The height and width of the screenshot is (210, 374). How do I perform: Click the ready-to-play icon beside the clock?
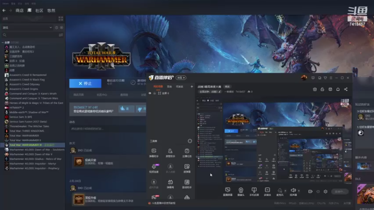click(x=62, y=28)
